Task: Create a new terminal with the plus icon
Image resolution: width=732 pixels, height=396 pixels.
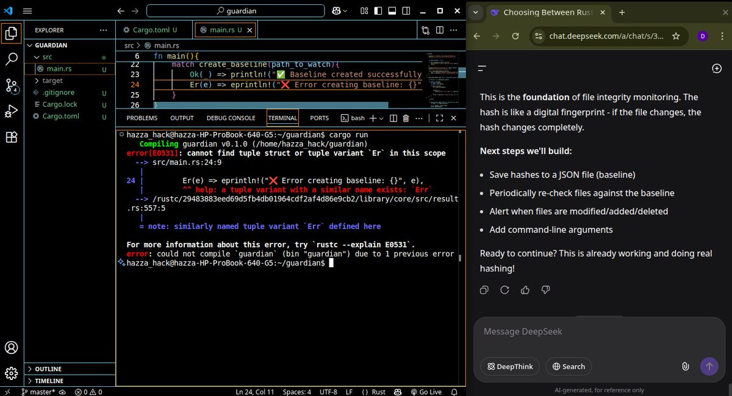Action: (373, 118)
